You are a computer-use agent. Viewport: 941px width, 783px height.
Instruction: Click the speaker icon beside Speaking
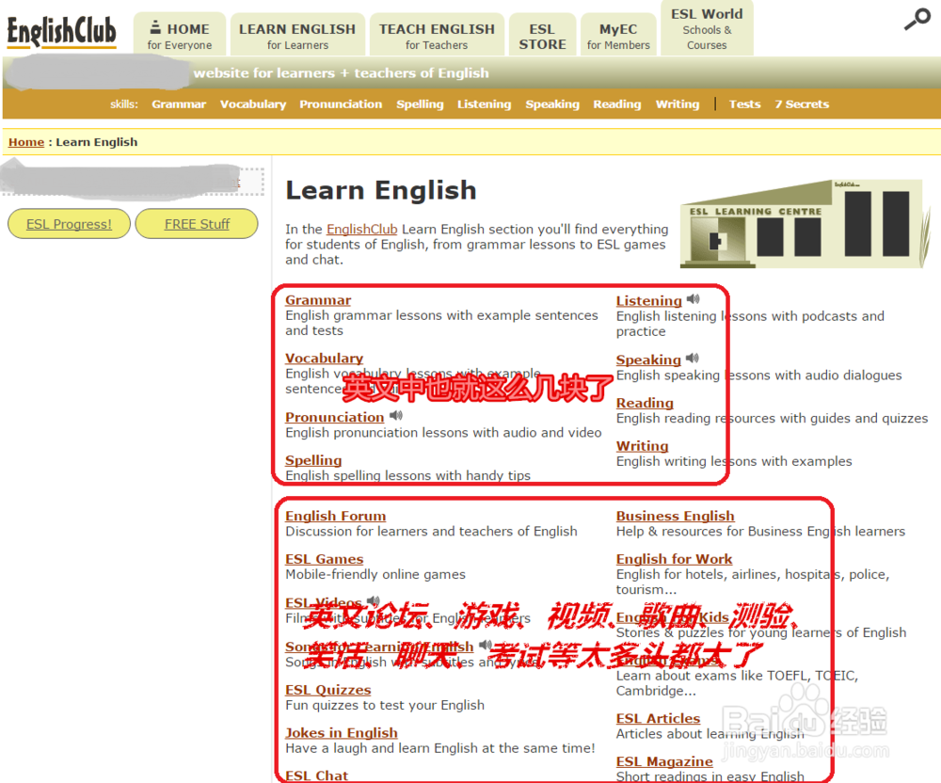693,359
